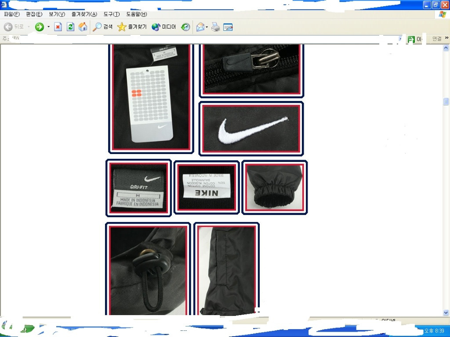Click the scrollbar down arrow
Viewport: 450px width, 337px height.
[446, 312]
